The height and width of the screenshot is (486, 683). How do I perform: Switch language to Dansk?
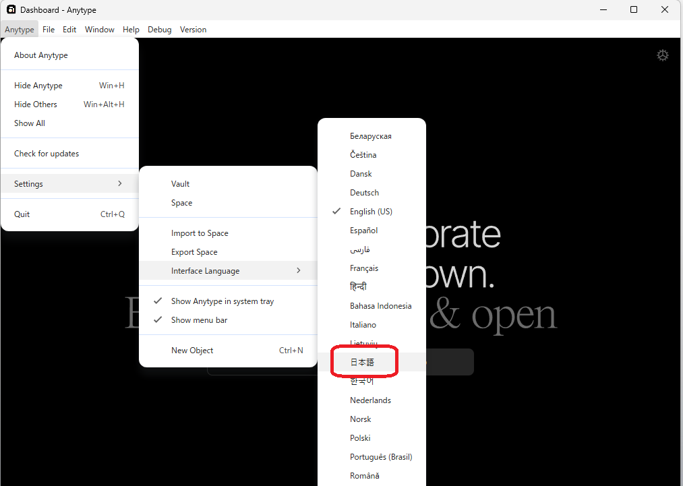click(372, 174)
